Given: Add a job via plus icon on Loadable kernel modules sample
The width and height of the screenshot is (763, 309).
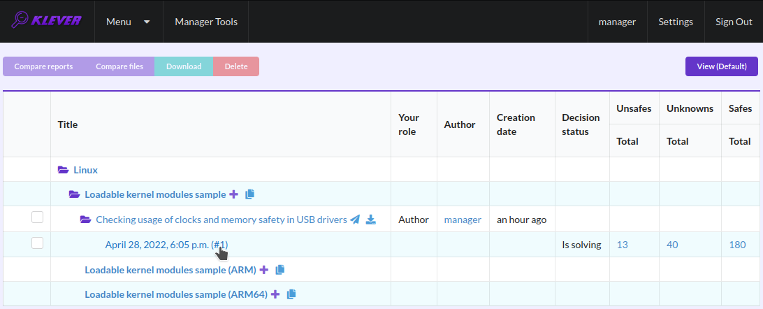Looking at the screenshot, I should [x=233, y=194].
